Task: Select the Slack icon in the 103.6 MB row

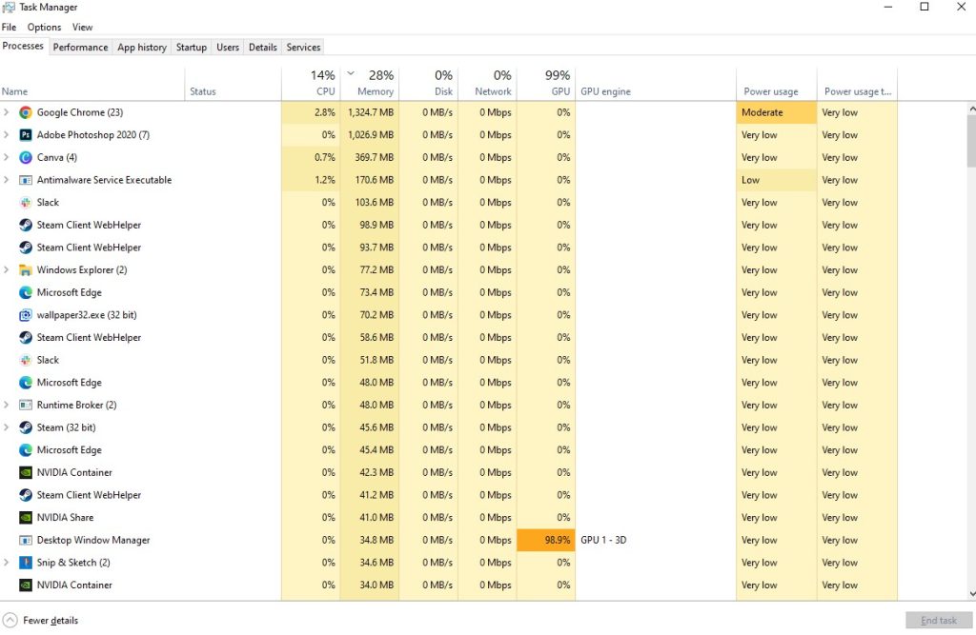Action: click(26, 202)
